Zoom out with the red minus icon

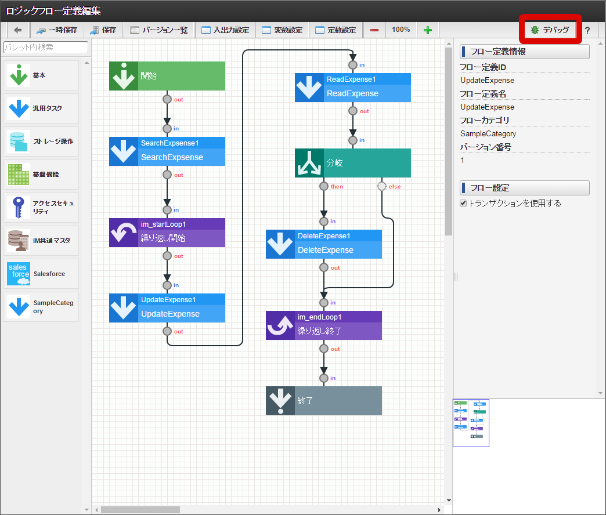click(x=374, y=30)
